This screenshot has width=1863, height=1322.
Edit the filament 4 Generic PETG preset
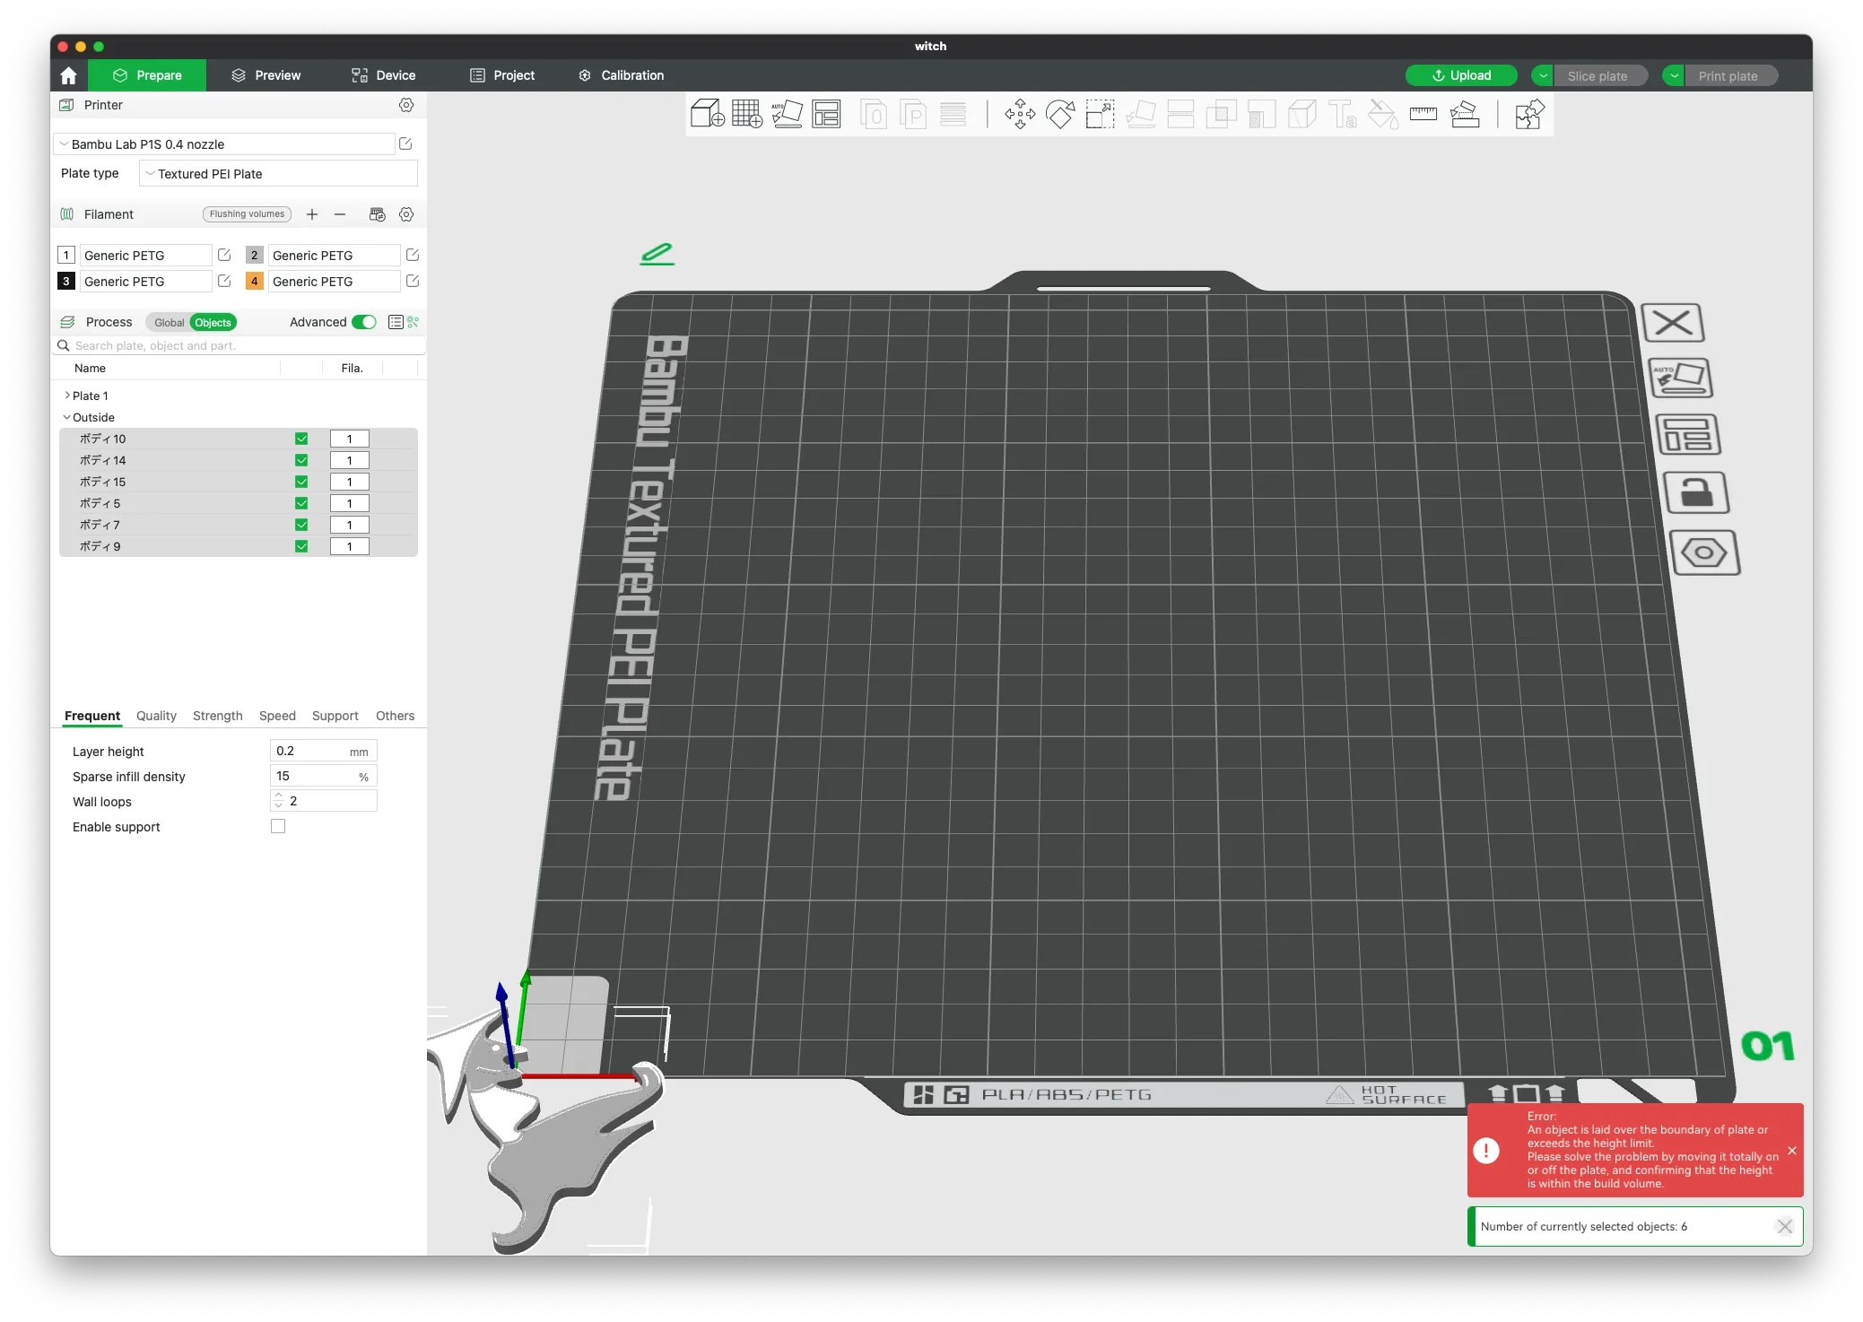413,282
